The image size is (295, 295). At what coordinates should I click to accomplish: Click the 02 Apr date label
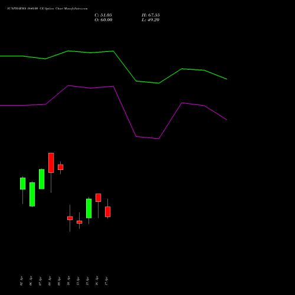point(21,281)
